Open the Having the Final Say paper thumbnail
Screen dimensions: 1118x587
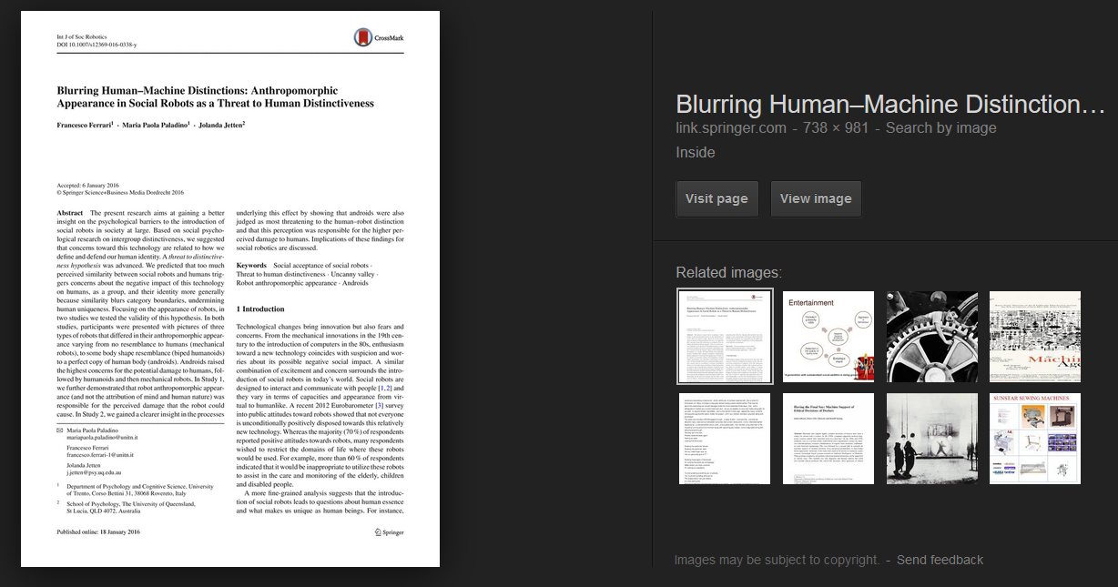(828, 439)
